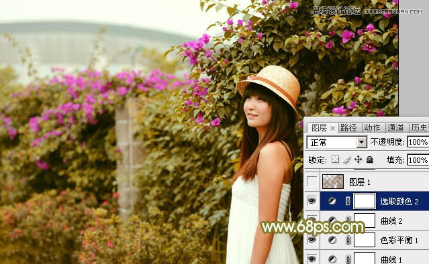Click the 填充 fill value field
Image resolution: width=429 pixels, height=264 pixels.
418,159
